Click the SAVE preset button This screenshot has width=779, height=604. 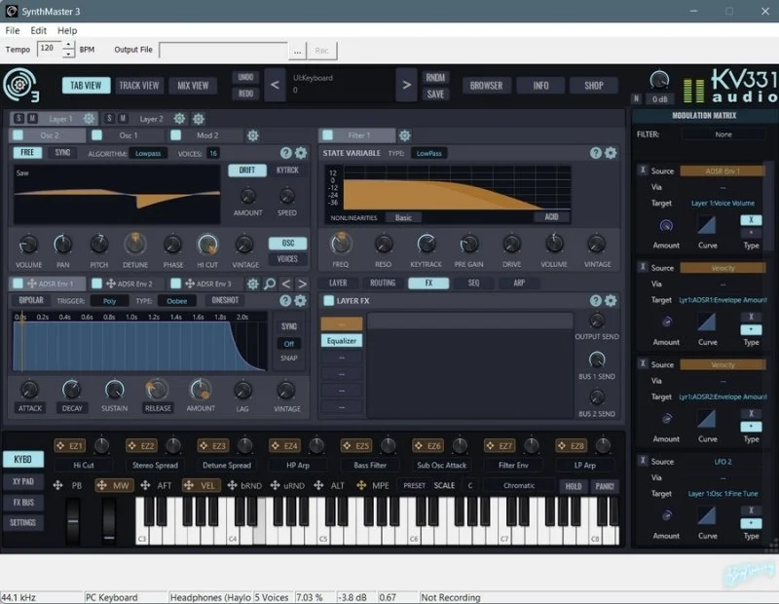[435, 94]
